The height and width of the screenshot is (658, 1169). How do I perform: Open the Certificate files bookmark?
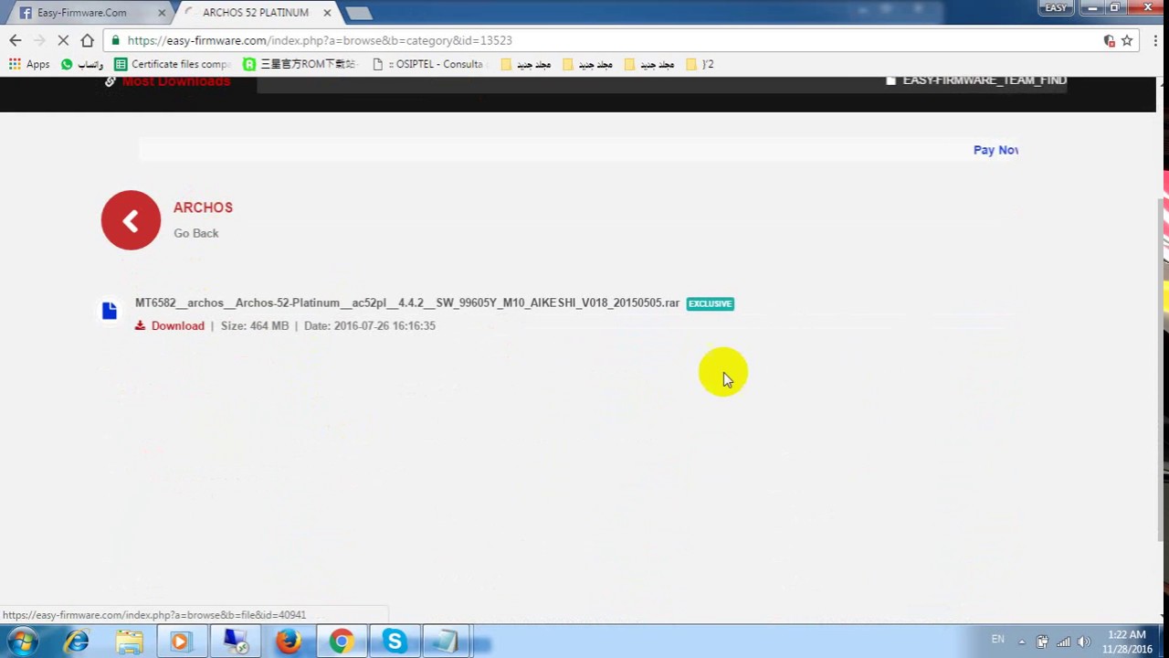click(x=173, y=64)
